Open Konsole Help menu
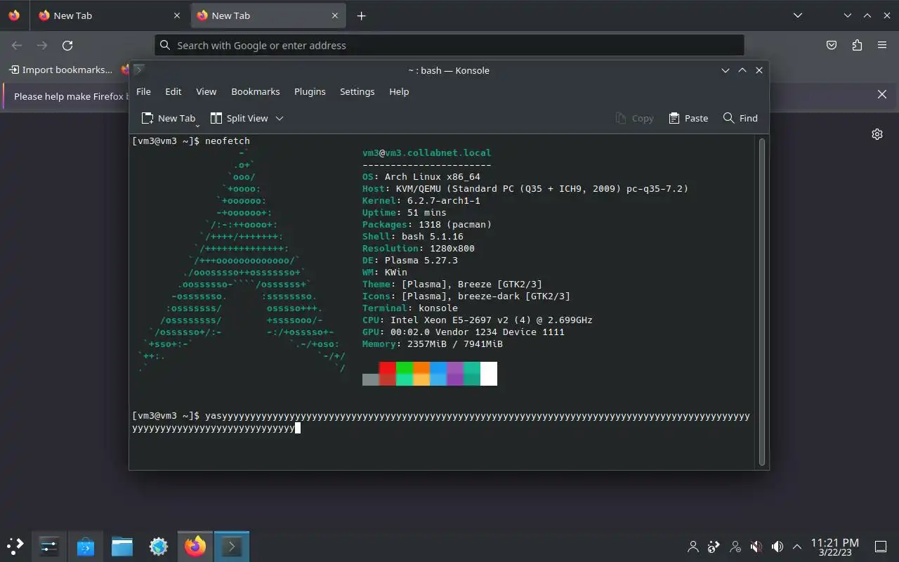 point(399,91)
